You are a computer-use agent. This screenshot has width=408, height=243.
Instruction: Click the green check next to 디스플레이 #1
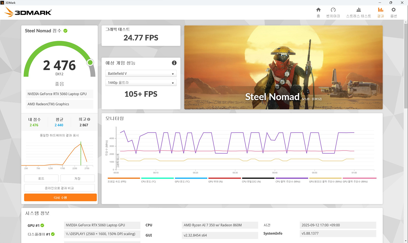point(53,234)
